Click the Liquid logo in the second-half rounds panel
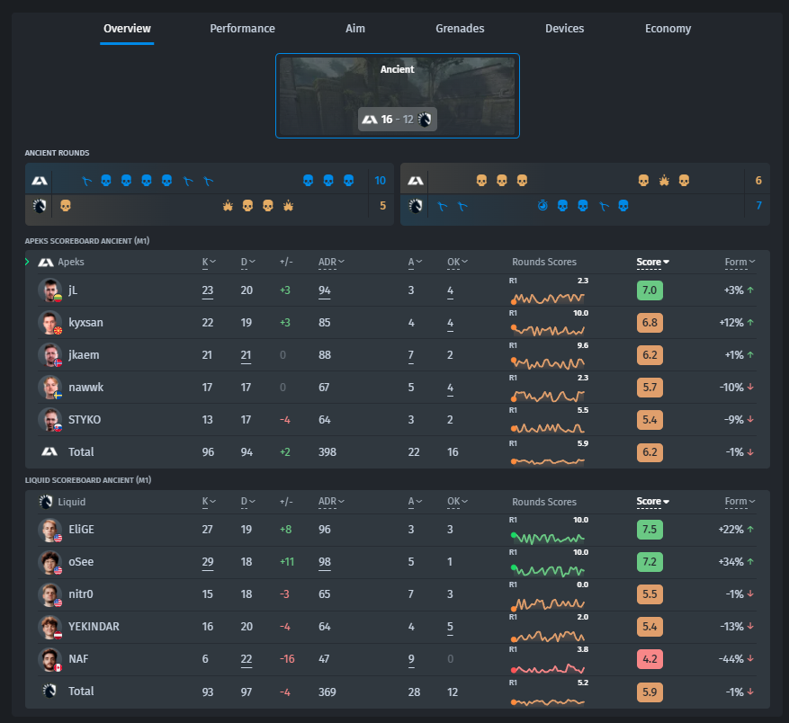Screen dimensions: 789x723 [x=415, y=206]
